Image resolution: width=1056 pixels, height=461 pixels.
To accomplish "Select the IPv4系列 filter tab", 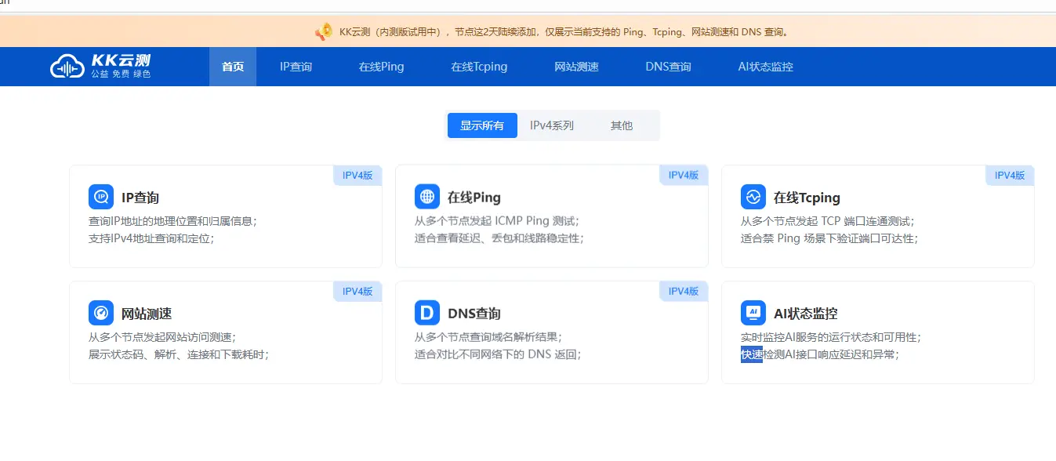I will (552, 125).
